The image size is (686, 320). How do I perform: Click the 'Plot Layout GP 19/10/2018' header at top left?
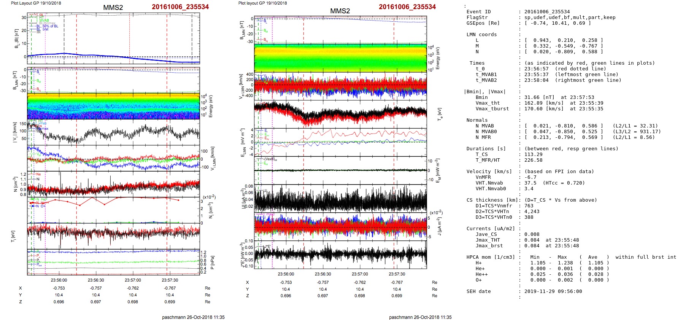36,3
